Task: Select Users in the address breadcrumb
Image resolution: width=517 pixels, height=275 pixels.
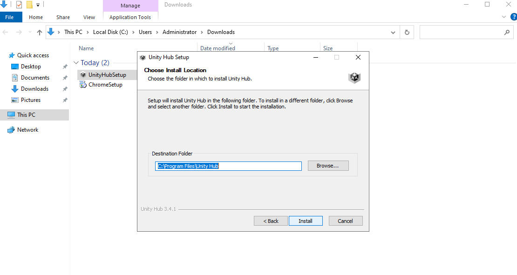Action: pyautogui.click(x=145, y=32)
